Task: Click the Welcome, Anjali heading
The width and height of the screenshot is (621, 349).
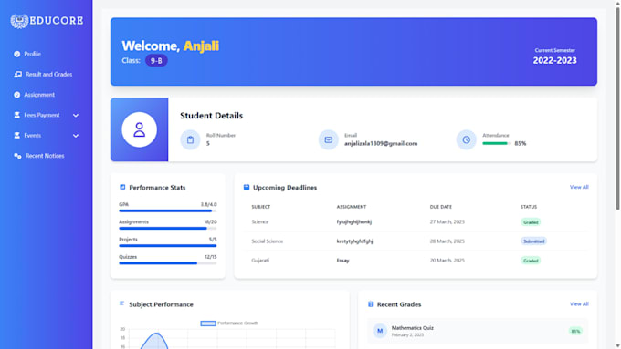Action: (x=170, y=46)
